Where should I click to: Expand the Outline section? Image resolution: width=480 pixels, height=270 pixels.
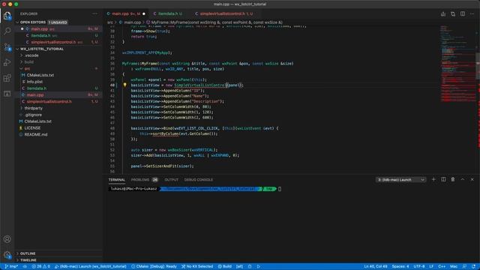pyautogui.click(x=28, y=253)
